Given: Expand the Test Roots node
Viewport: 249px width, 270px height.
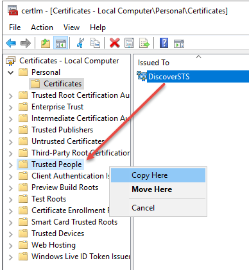Looking at the screenshot, I should pos(10,199).
